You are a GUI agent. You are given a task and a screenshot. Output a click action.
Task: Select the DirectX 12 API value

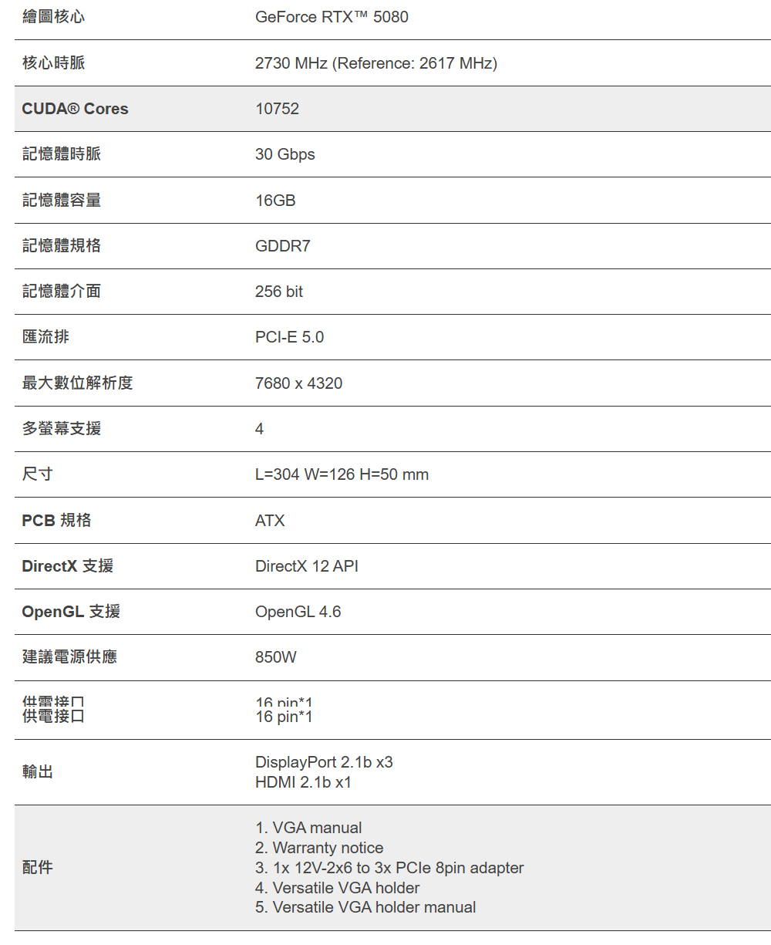click(307, 566)
